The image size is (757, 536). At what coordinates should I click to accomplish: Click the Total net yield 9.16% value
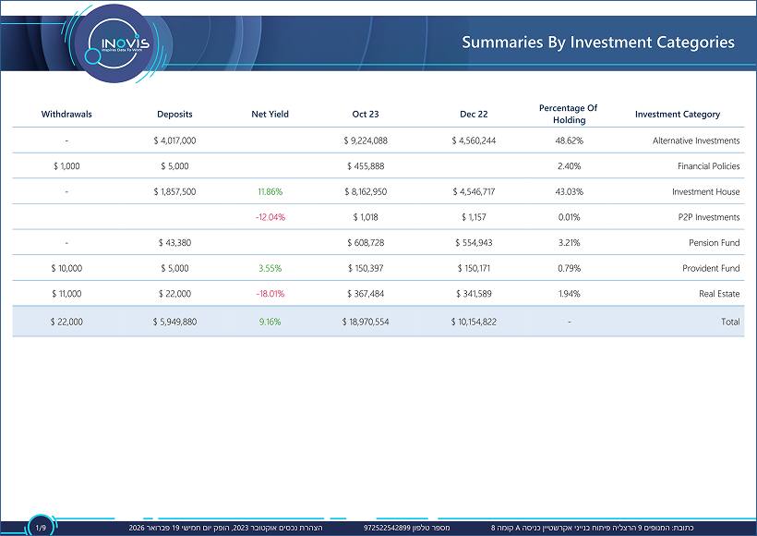270,323
